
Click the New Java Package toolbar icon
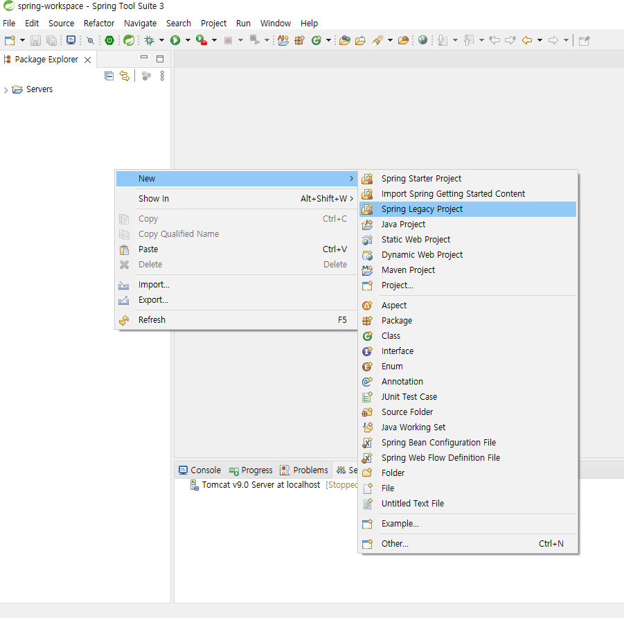coord(300,40)
